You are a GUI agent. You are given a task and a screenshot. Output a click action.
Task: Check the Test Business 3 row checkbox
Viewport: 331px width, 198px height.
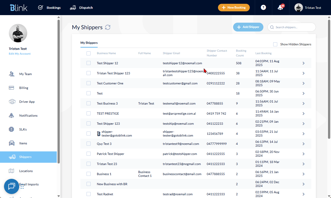pyautogui.click(x=89, y=103)
